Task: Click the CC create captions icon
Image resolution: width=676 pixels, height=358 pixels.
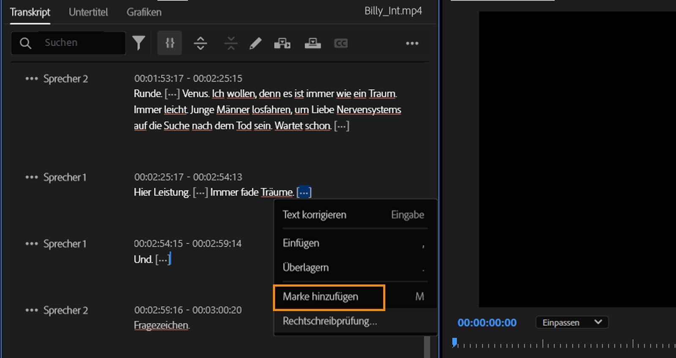Action: click(341, 43)
